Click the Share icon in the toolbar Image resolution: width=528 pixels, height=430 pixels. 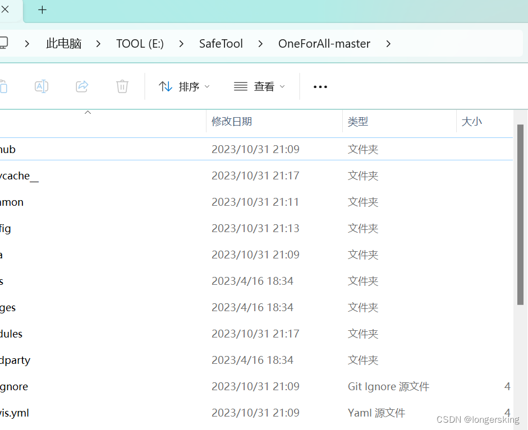pyautogui.click(x=82, y=86)
